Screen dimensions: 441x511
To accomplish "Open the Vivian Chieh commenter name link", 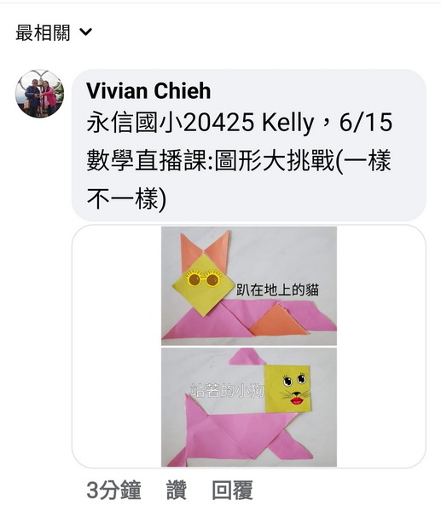I will tap(148, 90).
